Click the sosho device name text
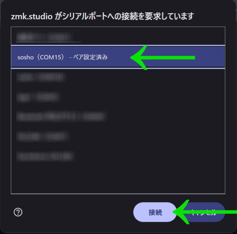This screenshot has width=237, height=234. point(25,57)
